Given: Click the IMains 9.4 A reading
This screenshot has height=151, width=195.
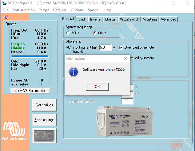Looking at the screenshot, I should (x=29, y=52).
